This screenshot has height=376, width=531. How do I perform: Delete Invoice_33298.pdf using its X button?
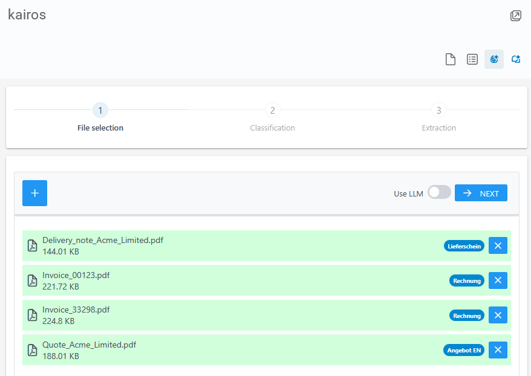(498, 315)
